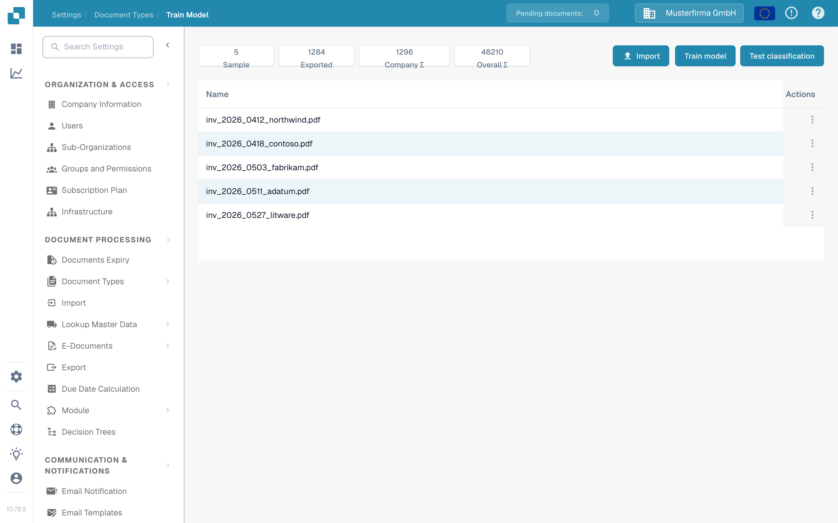Open actions menu for inv_2026_0412_northwind.pdf
Image resolution: width=838 pixels, height=523 pixels.
coord(812,120)
